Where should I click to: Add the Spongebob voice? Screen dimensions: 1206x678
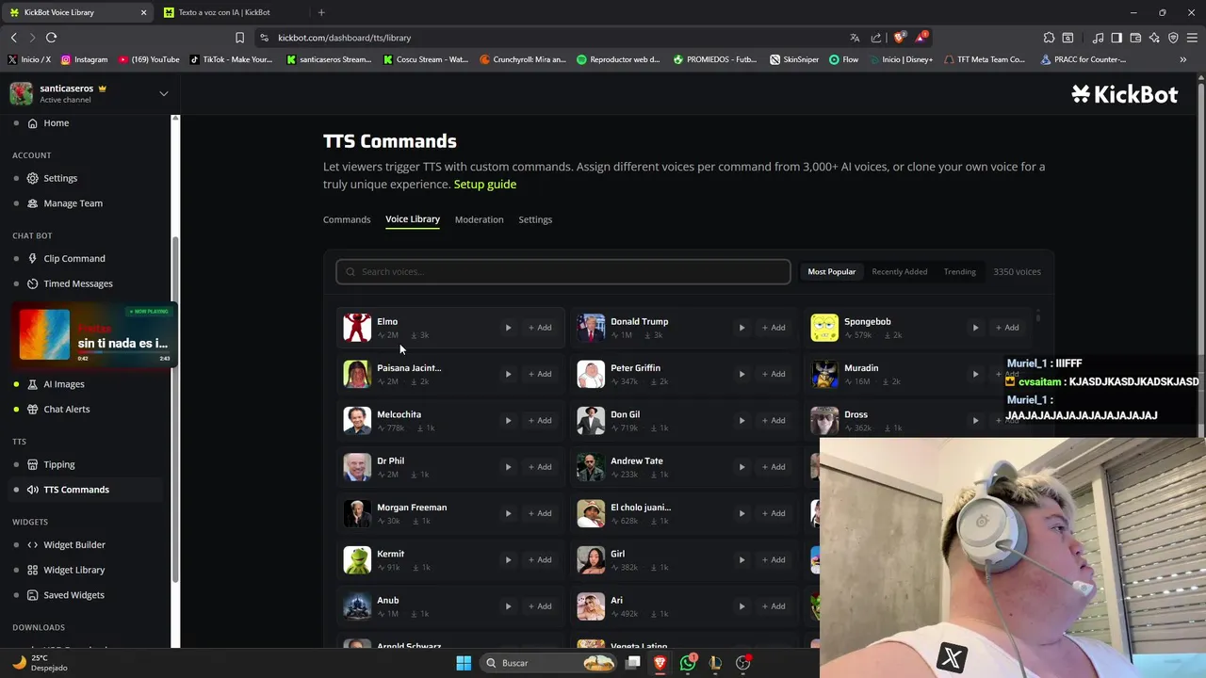click(1006, 328)
